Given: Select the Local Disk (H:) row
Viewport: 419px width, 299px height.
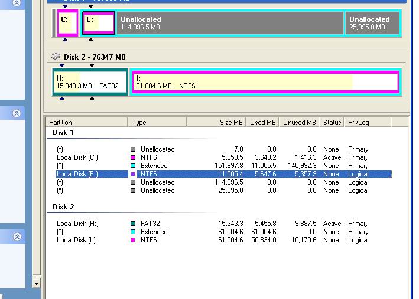Looking at the screenshot, I should click(223, 224).
